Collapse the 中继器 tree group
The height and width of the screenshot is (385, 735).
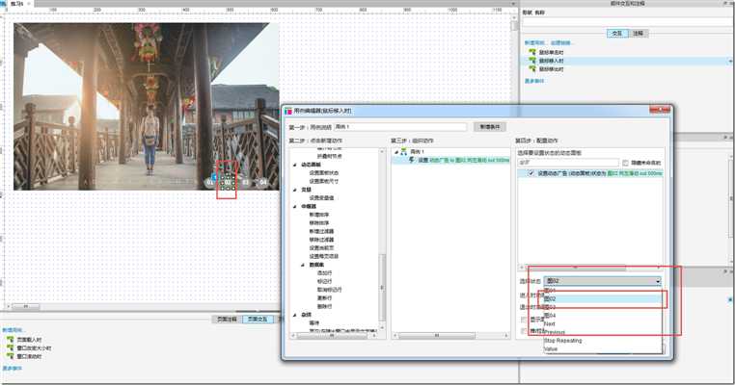click(295, 206)
